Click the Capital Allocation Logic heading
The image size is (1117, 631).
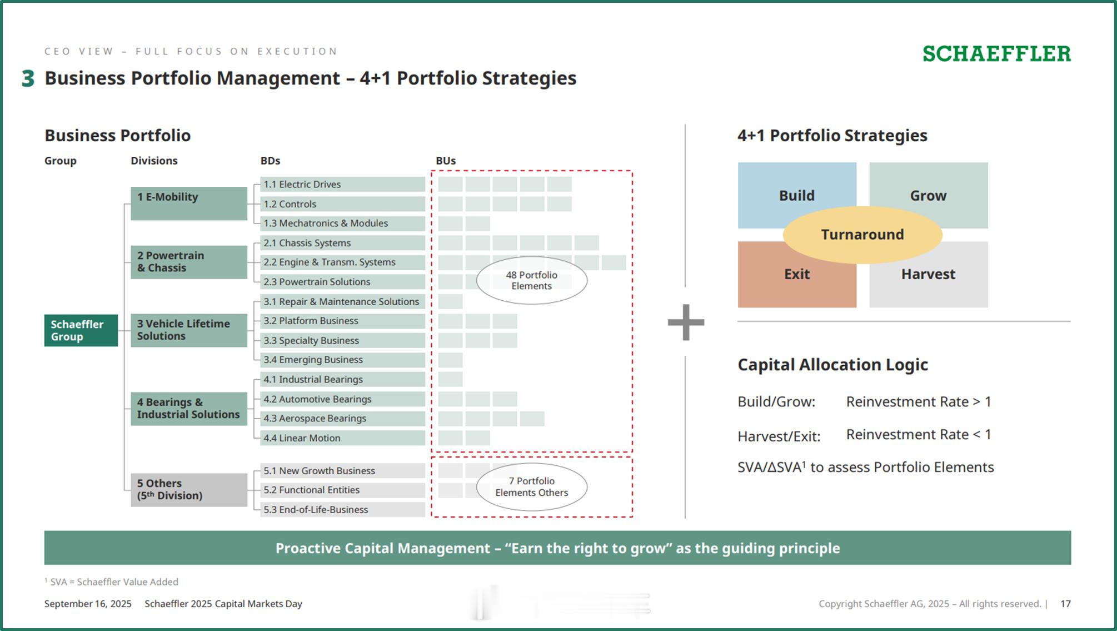[832, 365]
